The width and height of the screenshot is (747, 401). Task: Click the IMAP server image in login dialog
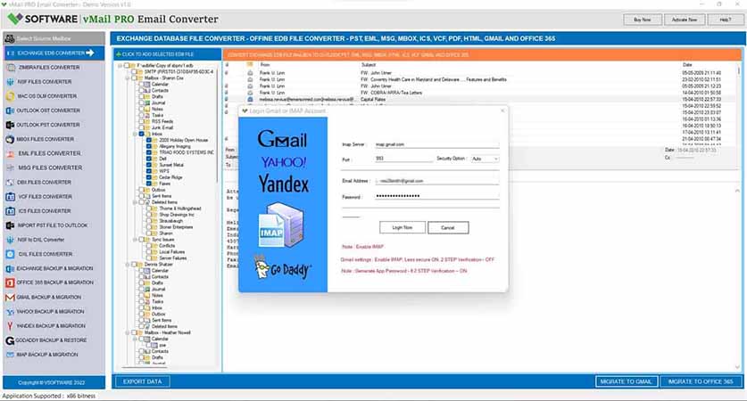pyautogui.click(x=281, y=225)
